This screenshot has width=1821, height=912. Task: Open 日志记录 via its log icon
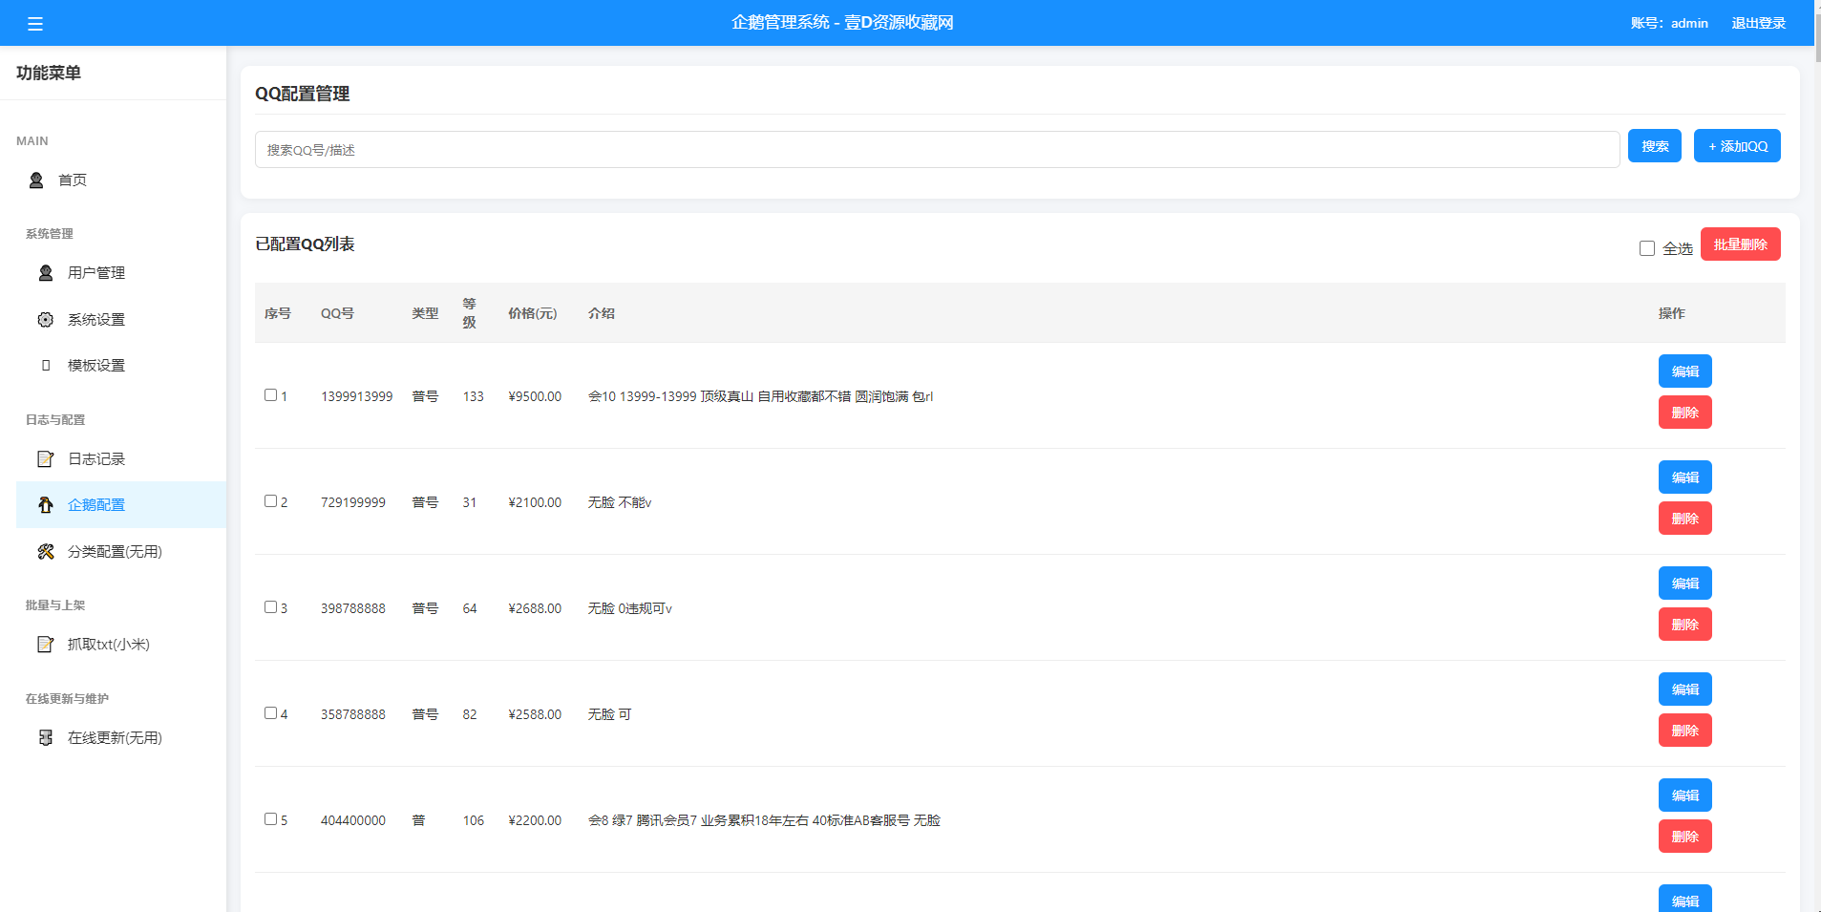coord(45,458)
